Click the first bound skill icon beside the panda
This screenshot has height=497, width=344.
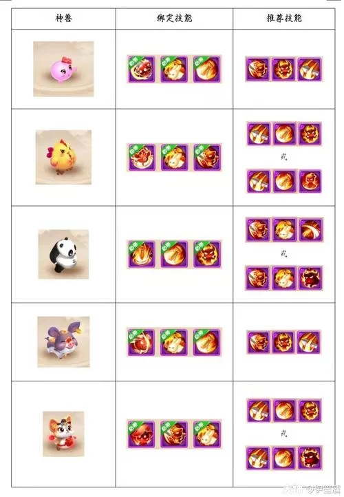(141, 254)
